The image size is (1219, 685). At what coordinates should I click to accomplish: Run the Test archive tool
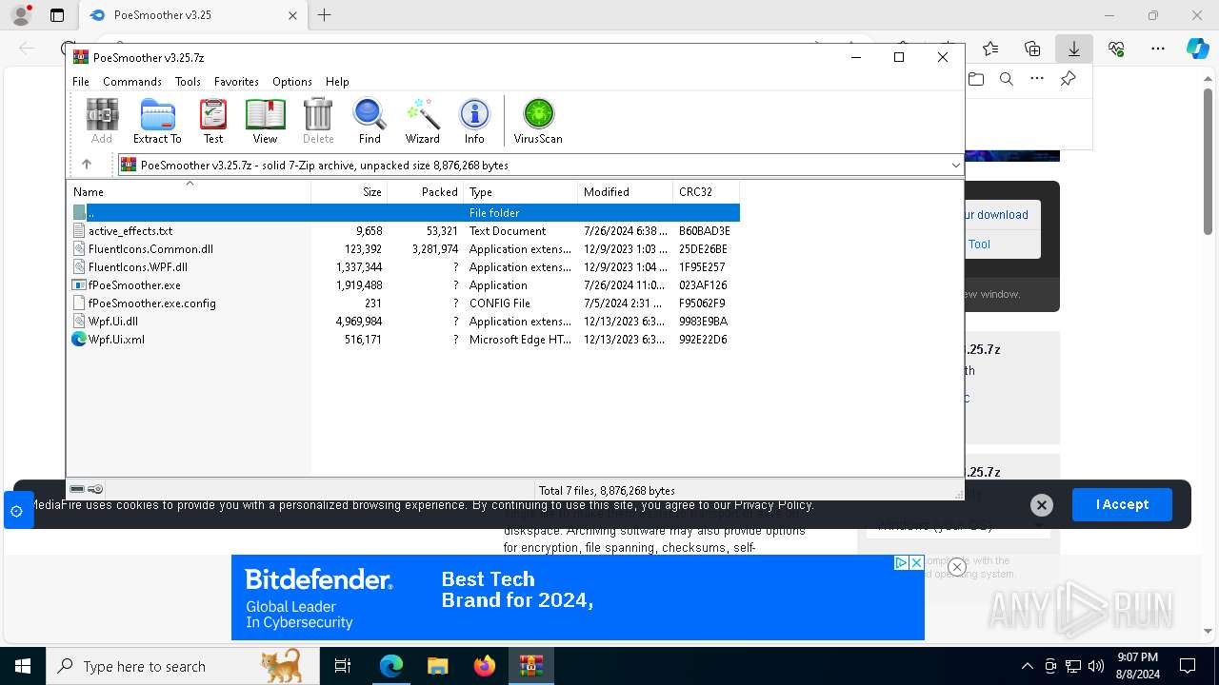click(x=213, y=121)
